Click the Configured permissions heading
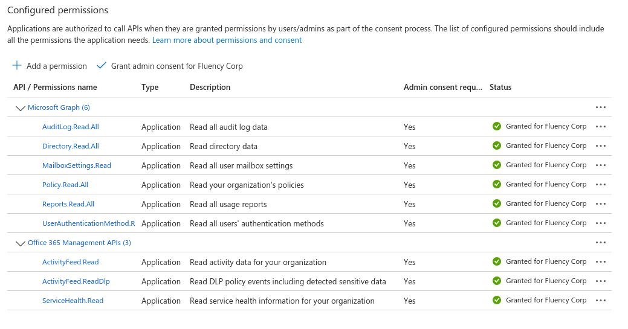Screen dimensions: 628x329 pos(57,10)
